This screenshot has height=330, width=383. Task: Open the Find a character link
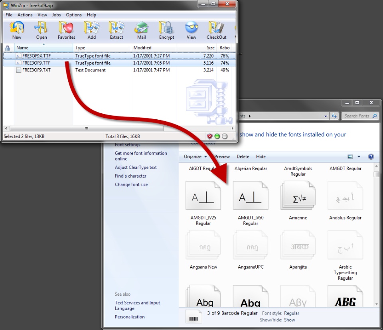click(130, 176)
